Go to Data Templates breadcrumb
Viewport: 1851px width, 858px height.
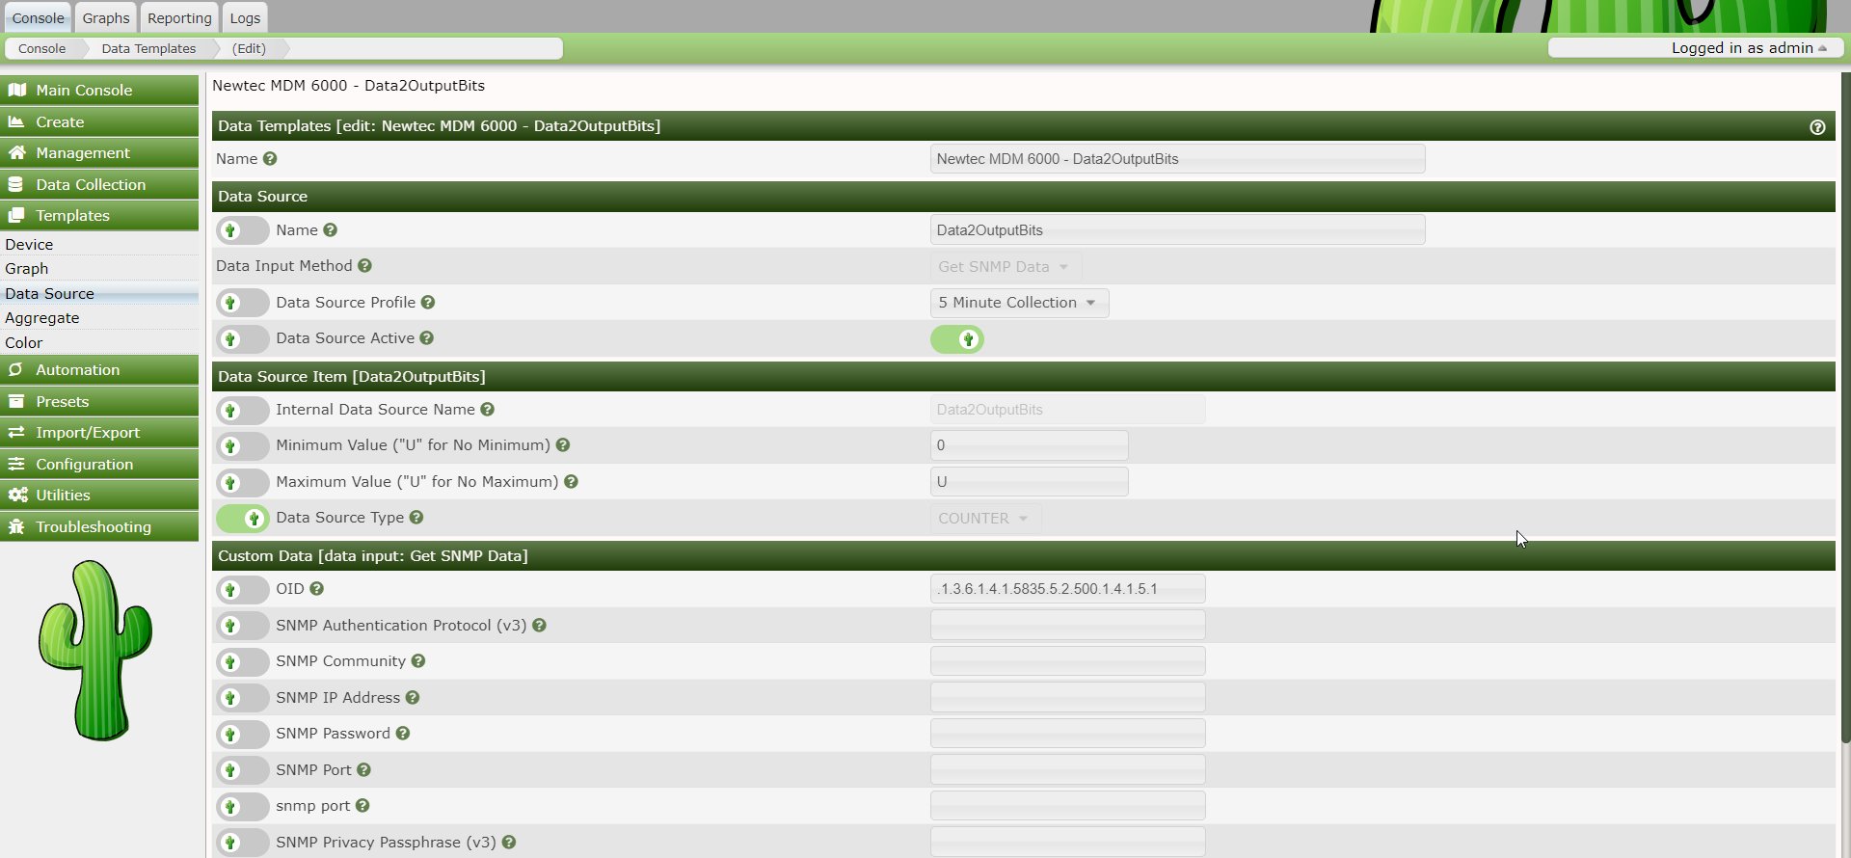(148, 48)
